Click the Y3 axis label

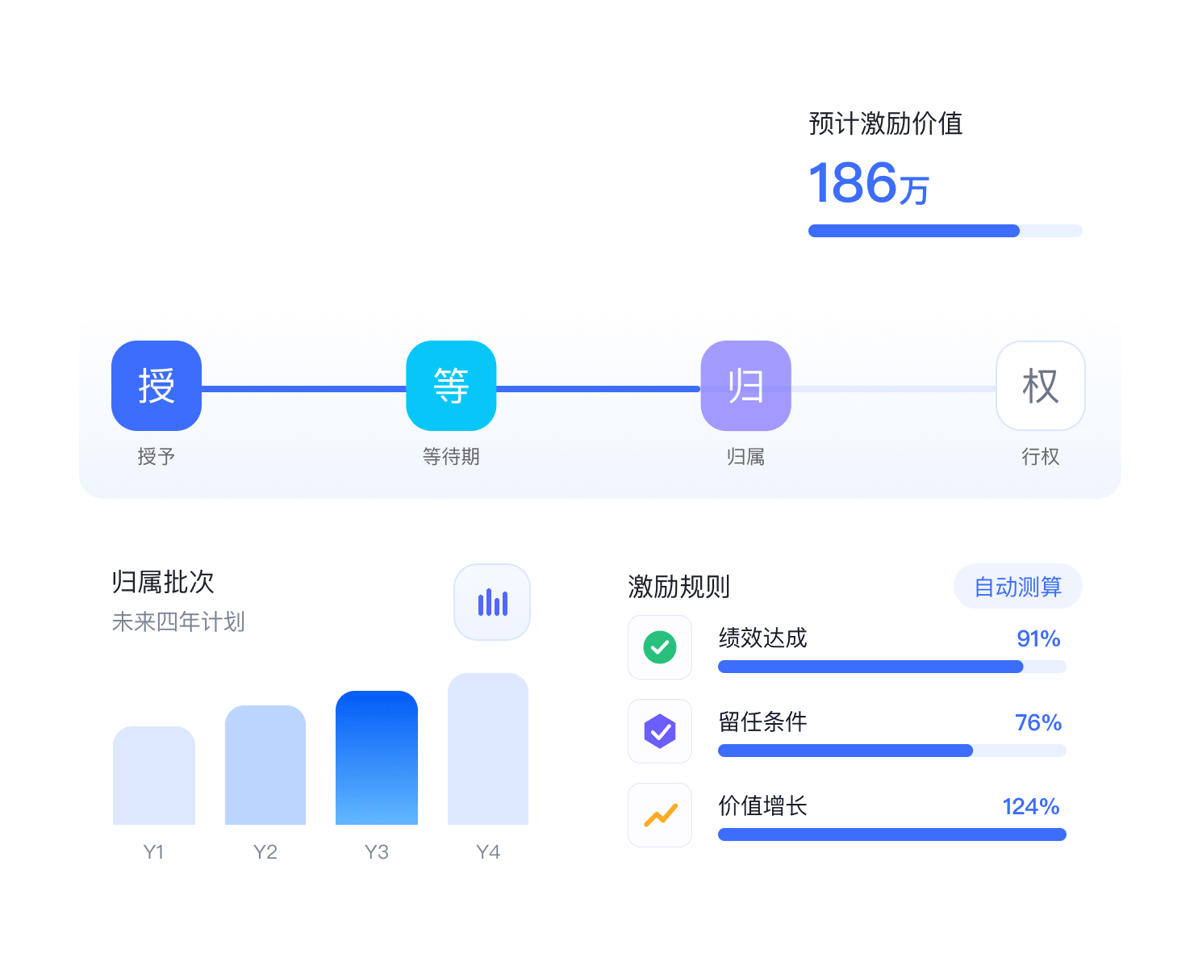[x=377, y=852]
